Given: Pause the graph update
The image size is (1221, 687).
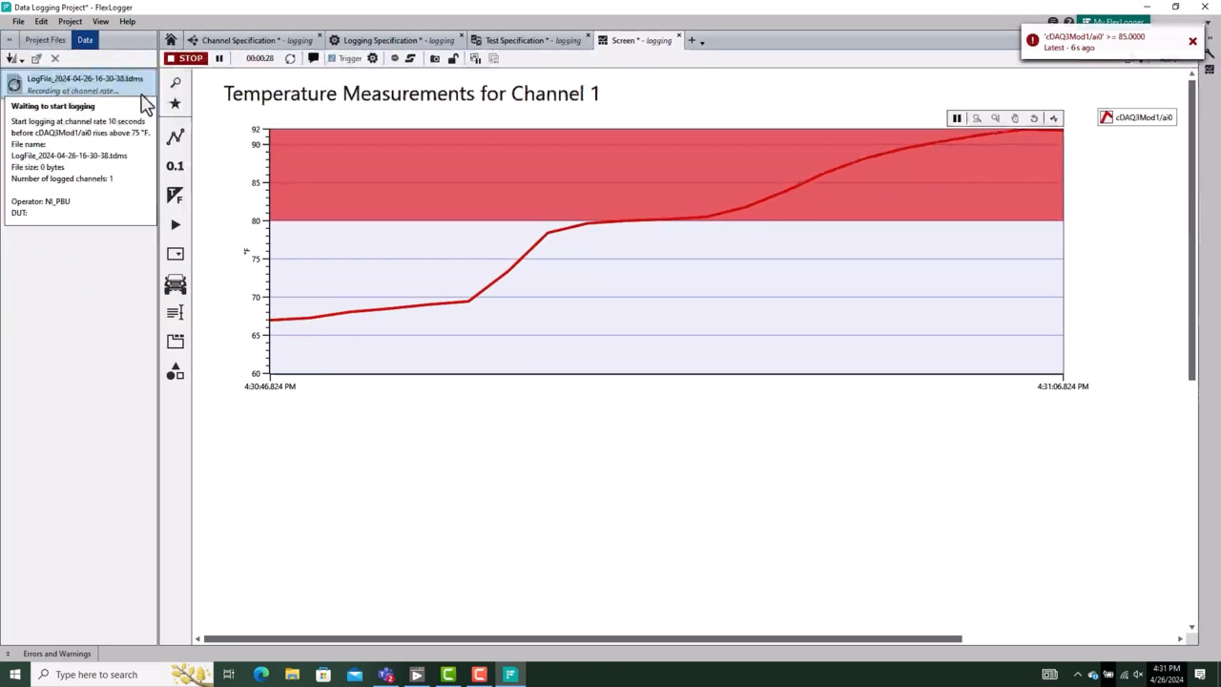Looking at the screenshot, I should click(x=956, y=118).
